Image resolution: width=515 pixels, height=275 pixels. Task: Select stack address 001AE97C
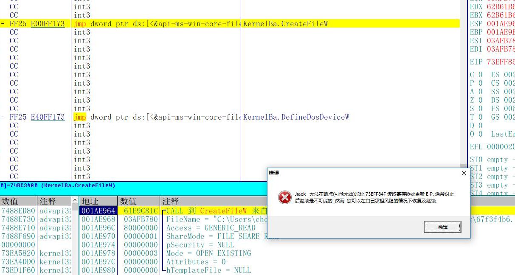98,262
